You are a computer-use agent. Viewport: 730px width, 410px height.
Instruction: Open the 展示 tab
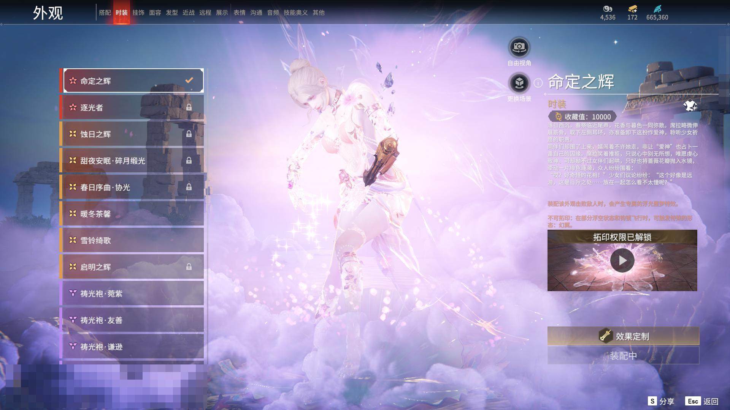coord(222,13)
